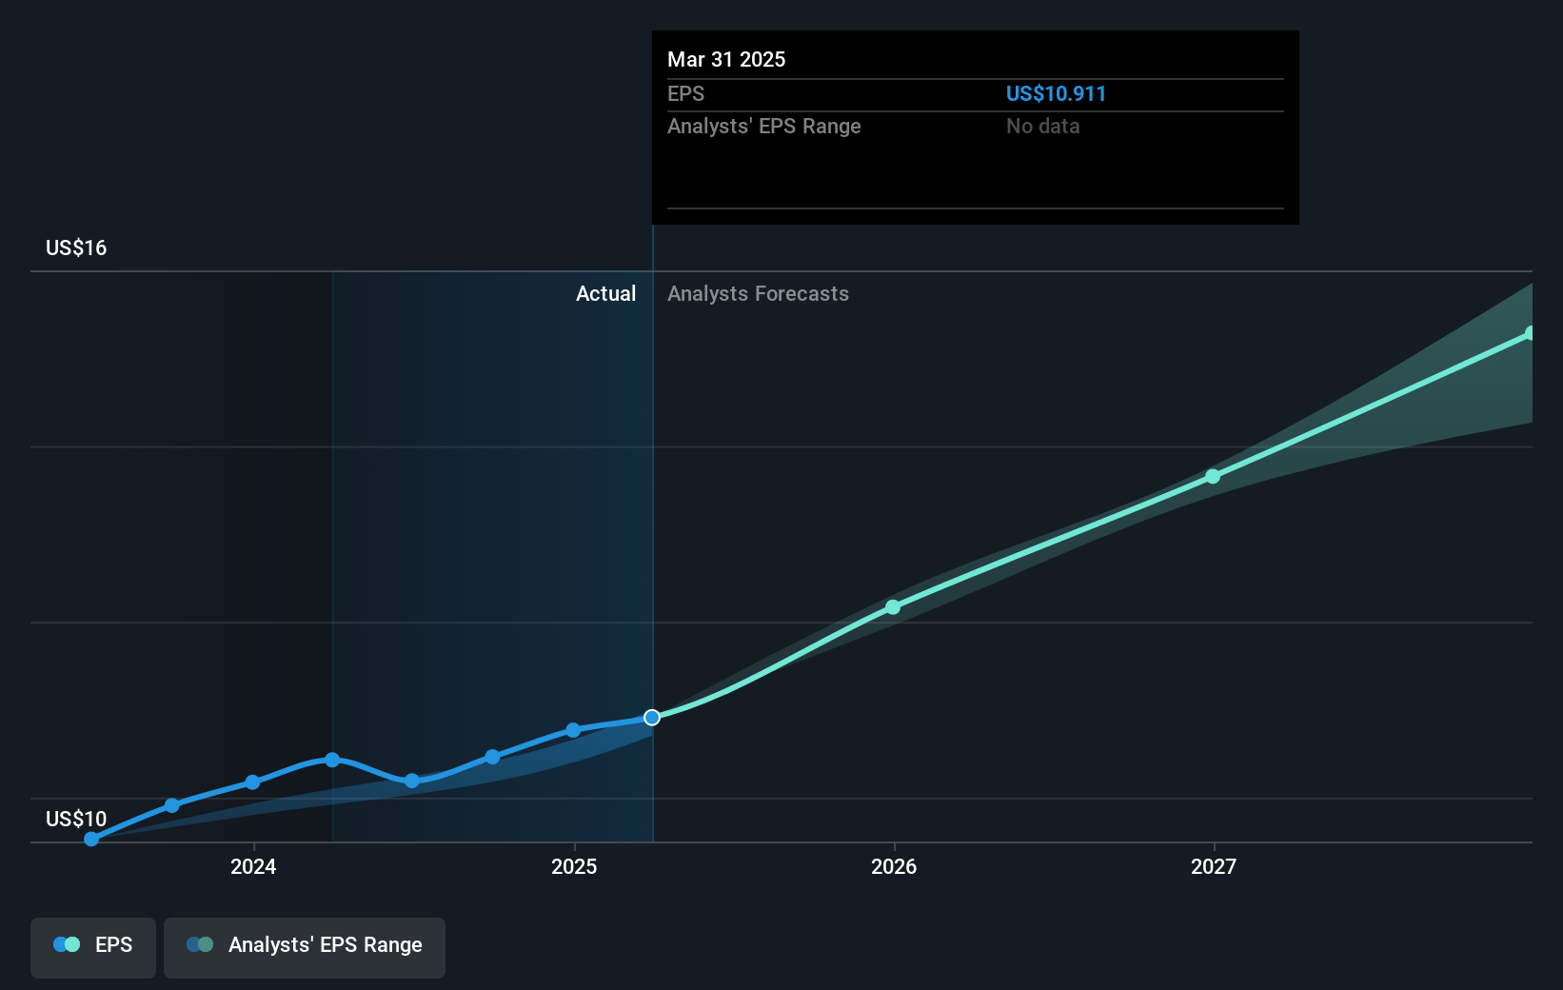Image resolution: width=1563 pixels, height=990 pixels.
Task: Toggle the EPS legend series
Action: point(93,947)
